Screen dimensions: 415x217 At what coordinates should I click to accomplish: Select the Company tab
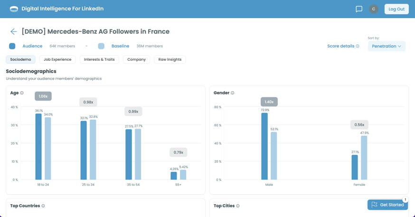136,59
